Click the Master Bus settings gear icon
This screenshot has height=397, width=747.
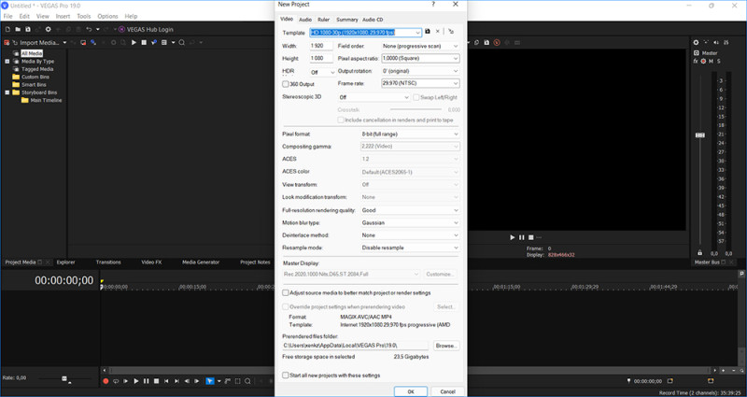point(696,42)
